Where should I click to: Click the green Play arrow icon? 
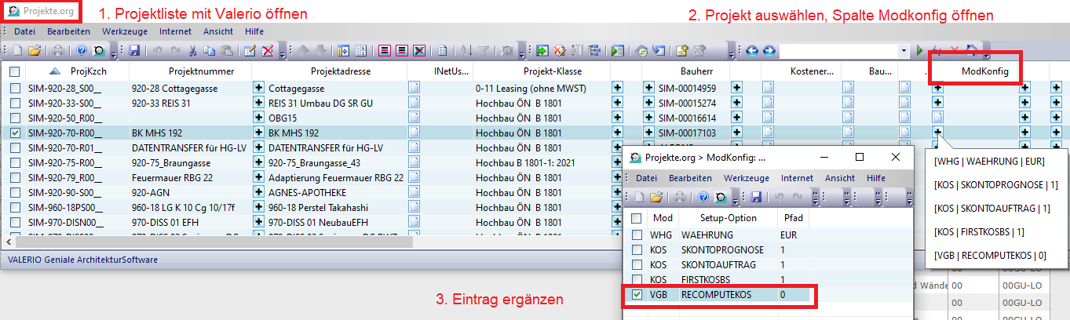click(921, 51)
